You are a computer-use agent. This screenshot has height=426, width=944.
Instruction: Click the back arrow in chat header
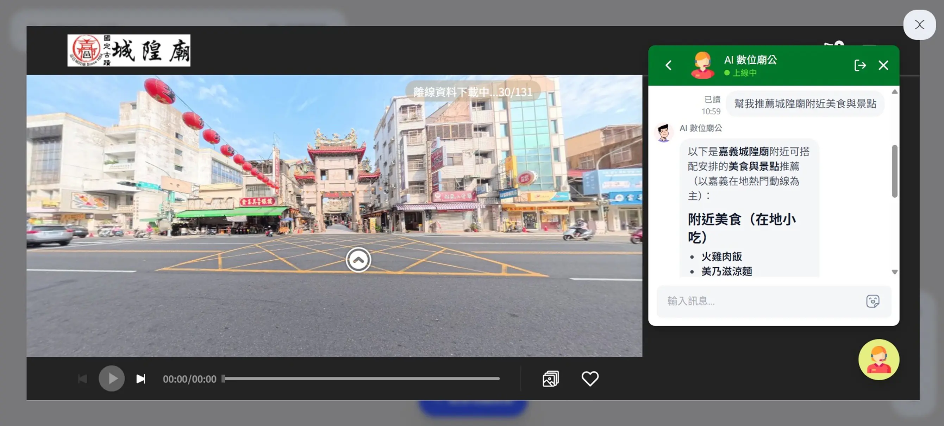pos(668,65)
